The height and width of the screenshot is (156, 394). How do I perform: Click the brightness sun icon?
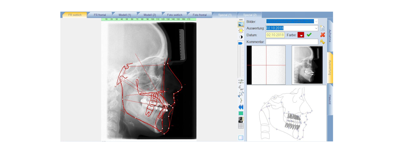[241, 30]
